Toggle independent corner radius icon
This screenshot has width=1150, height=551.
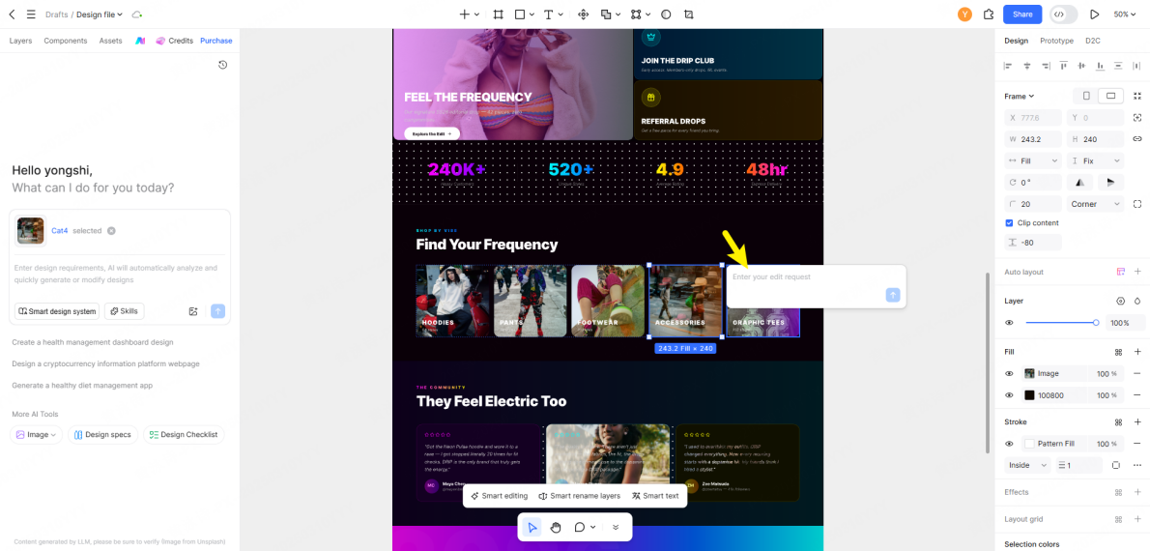click(1137, 204)
